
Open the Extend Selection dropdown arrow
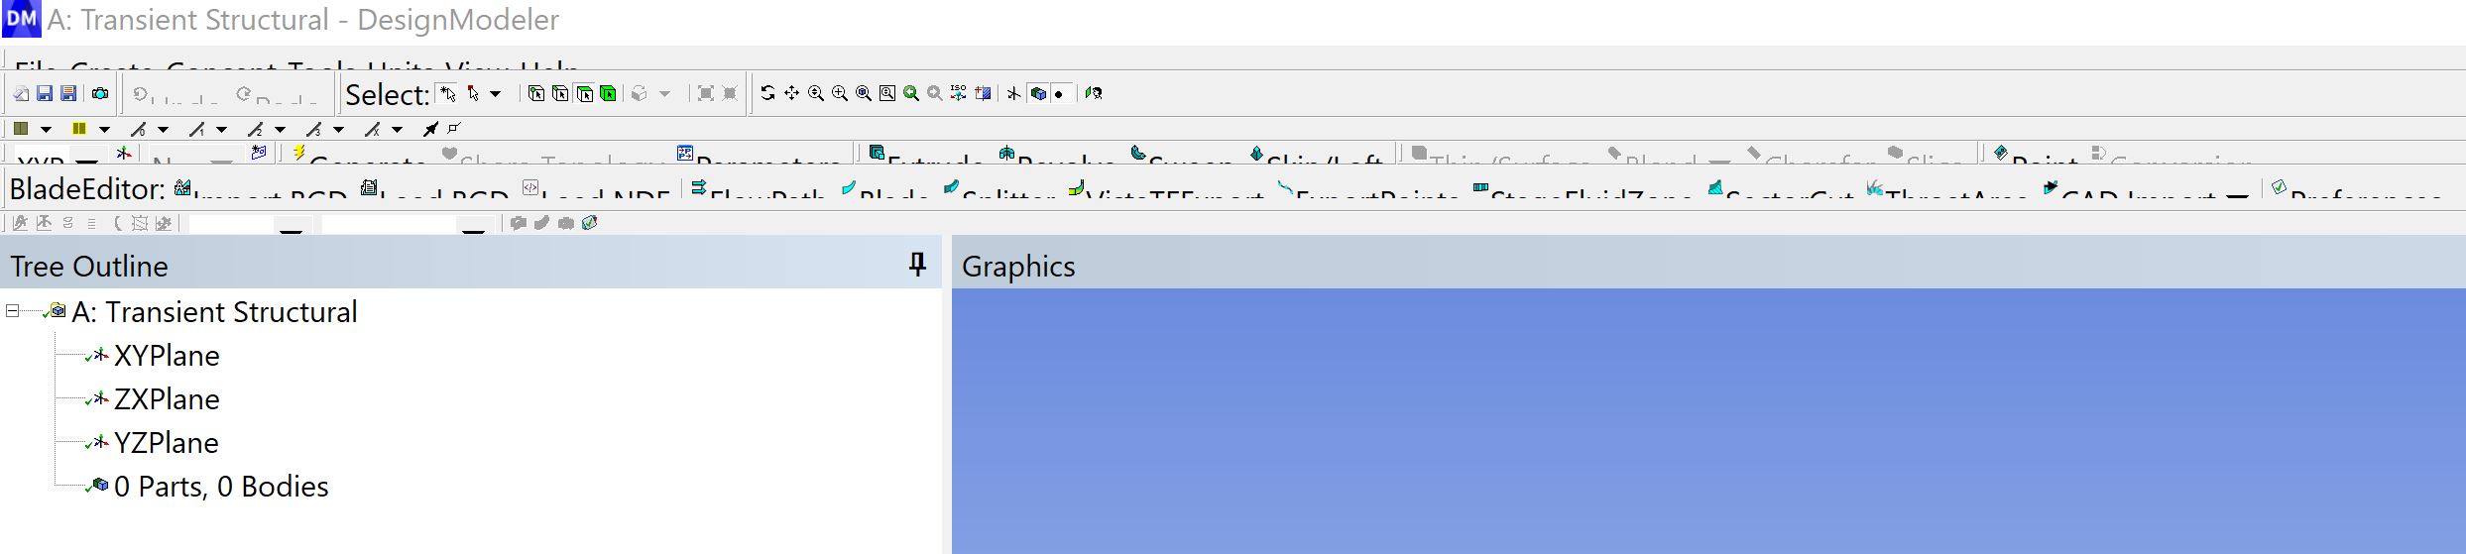(x=665, y=94)
